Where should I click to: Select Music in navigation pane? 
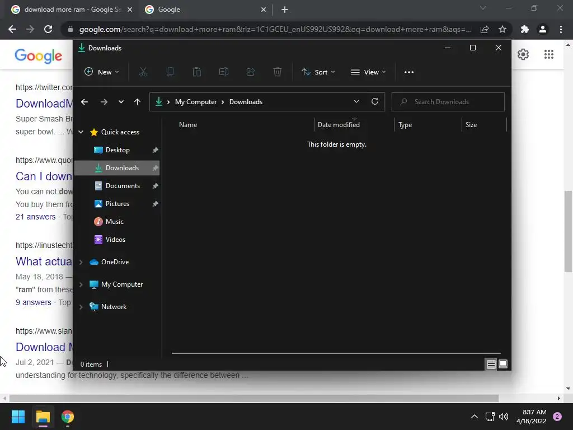click(x=117, y=222)
